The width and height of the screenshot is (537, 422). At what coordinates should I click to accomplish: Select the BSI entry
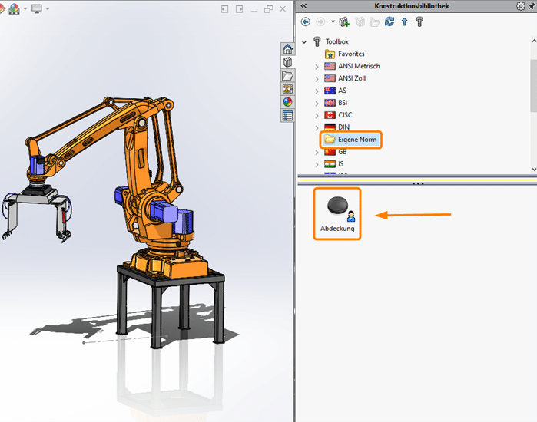[343, 103]
